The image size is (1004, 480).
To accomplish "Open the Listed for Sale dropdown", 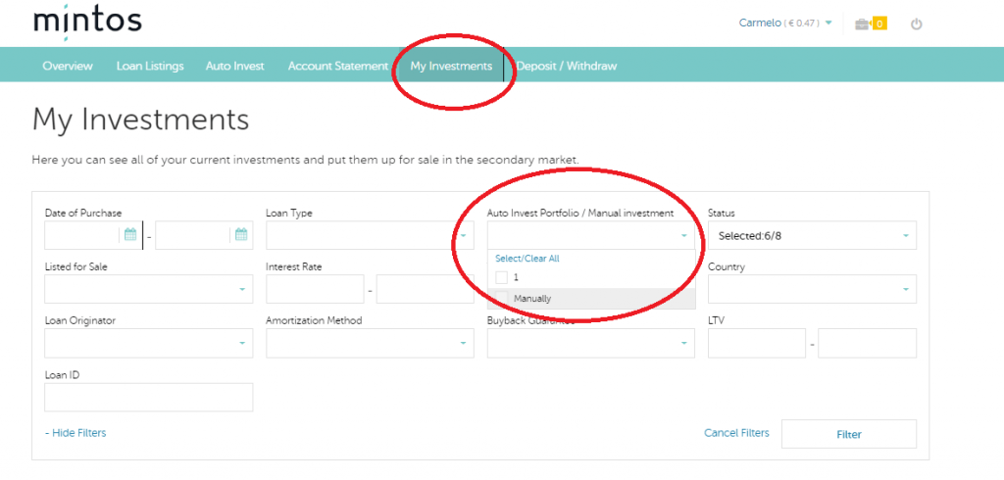I will point(149,289).
